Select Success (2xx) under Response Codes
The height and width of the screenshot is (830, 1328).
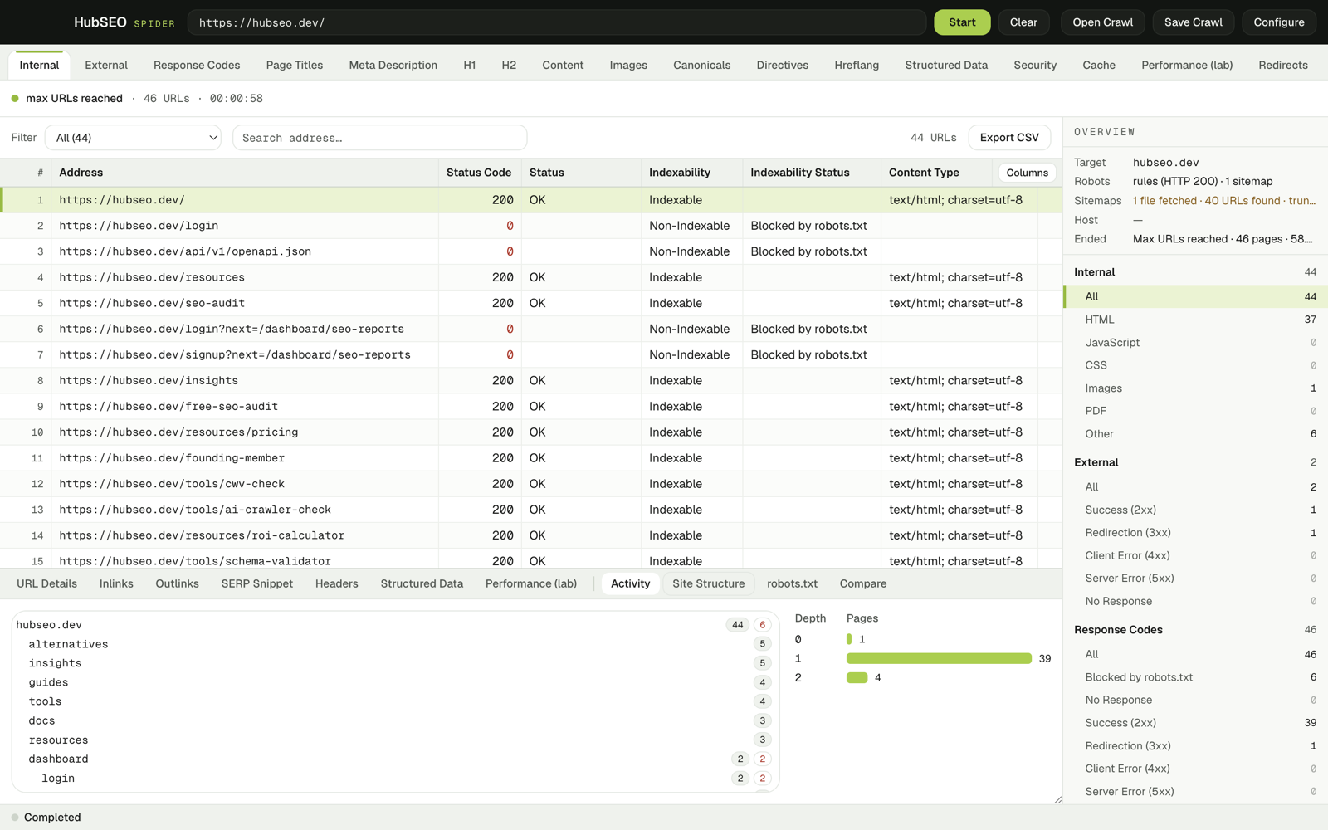pos(1195,723)
